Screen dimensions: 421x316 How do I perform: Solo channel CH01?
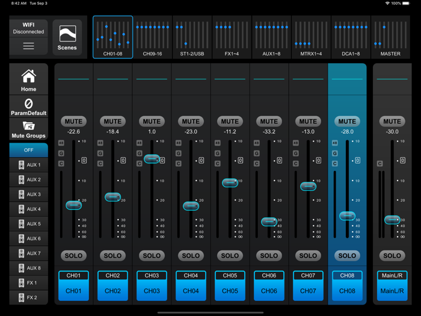[x=73, y=256]
